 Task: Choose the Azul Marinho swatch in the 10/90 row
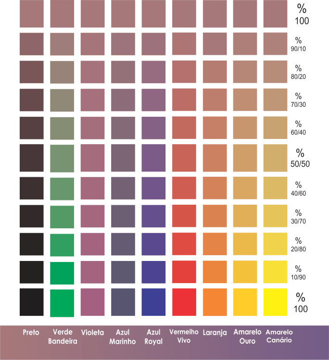pos(123,273)
